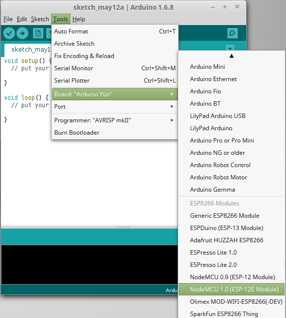Open Serial Plotter menu entry
This screenshot has width=286, height=318.
[x=115, y=81]
